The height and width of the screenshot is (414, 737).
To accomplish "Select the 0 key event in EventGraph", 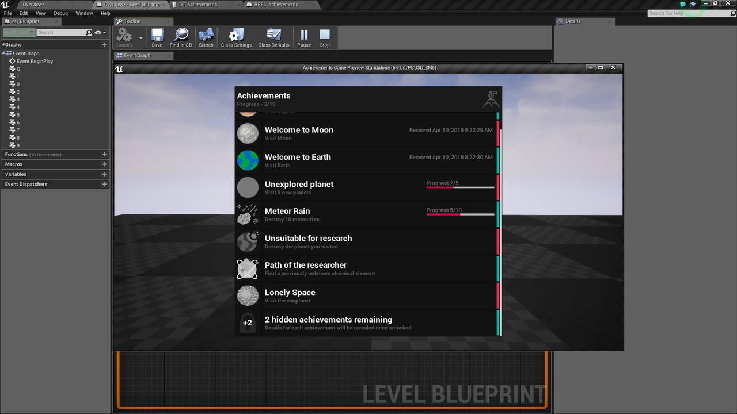I will pyautogui.click(x=18, y=84).
